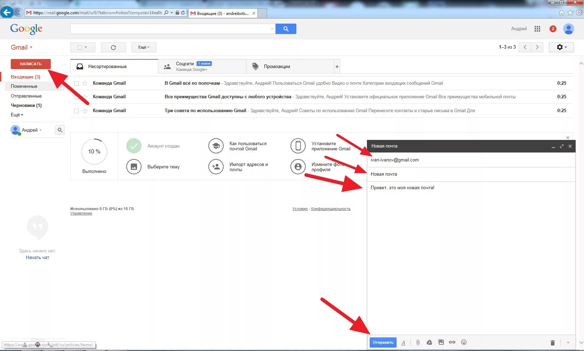584x351 pixels.
Task: Open the Несортированные tab
Action: tap(114, 67)
